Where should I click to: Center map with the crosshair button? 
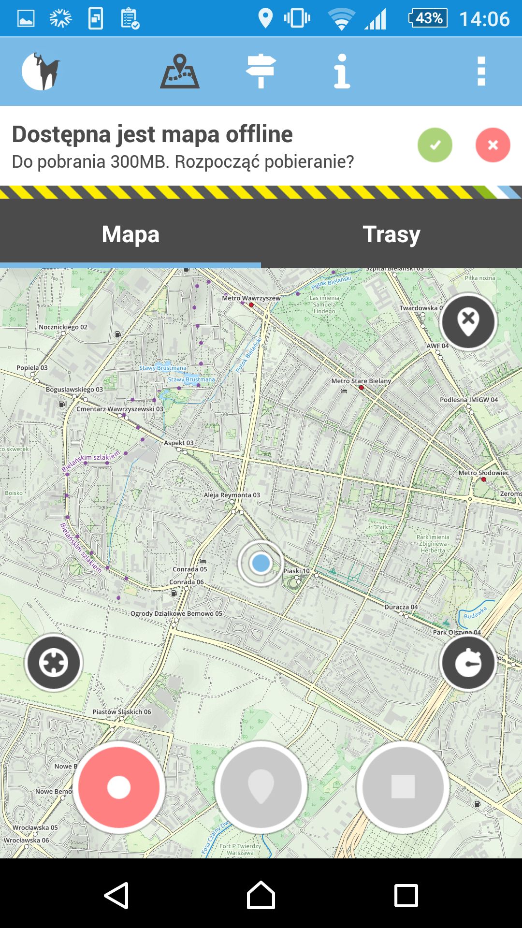click(54, 662)
